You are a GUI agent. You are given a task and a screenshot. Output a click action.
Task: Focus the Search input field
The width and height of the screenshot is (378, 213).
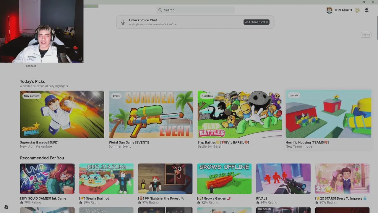(x=195, y=10)
